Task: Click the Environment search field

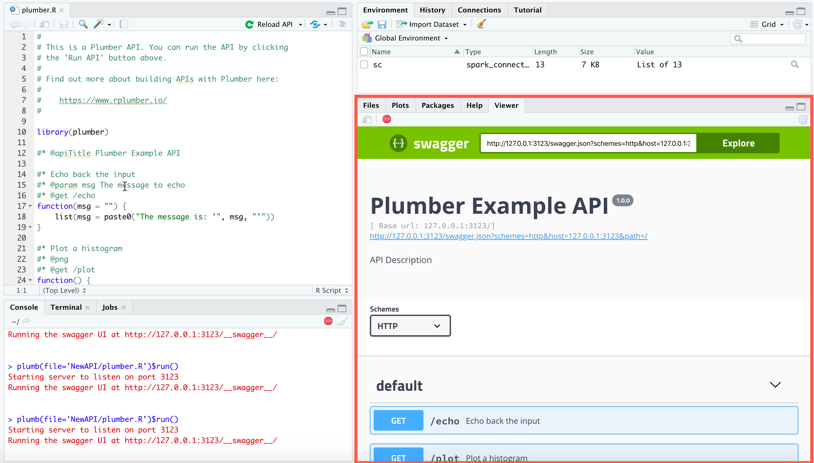Action: pos(772,38)
